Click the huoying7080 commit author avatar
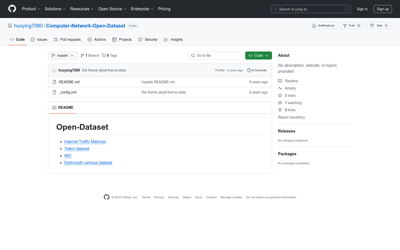This screenshot has height=250, width=400. 54,70
